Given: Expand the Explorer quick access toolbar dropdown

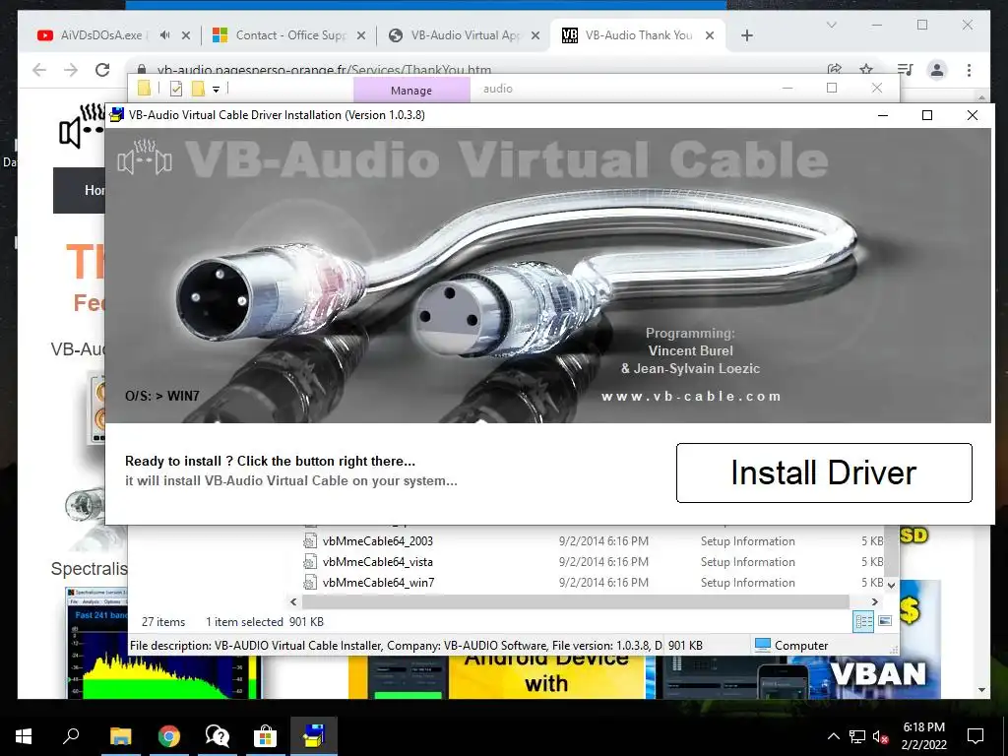Looking at the screenshot, I should tap(216, 90).
